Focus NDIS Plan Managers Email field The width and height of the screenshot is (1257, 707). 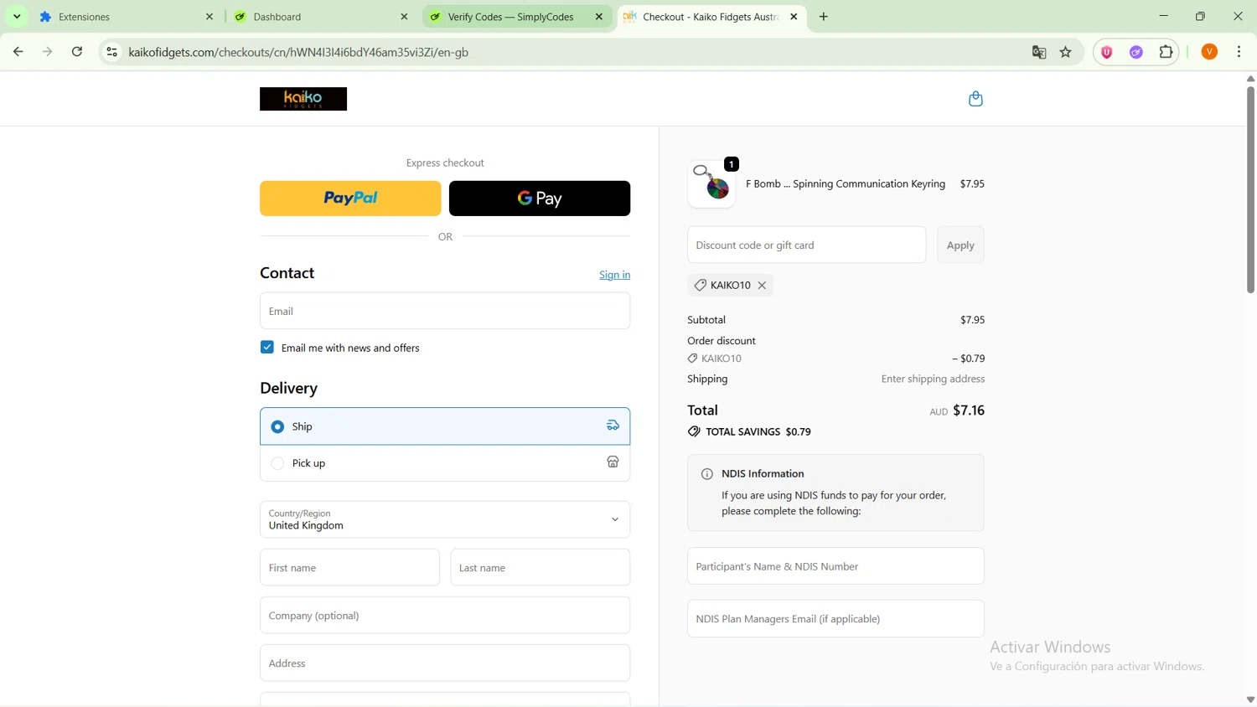[x=835, y=618]
